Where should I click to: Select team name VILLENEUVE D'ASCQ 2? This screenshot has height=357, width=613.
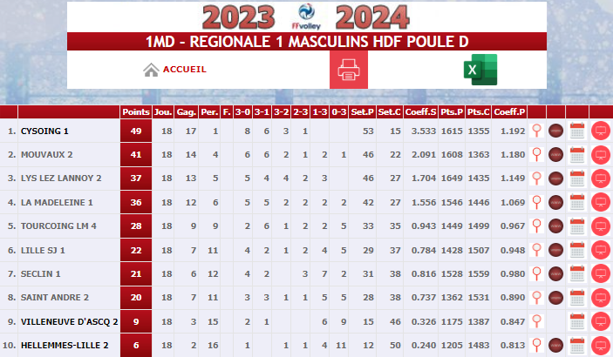click(x=69, y=322)
